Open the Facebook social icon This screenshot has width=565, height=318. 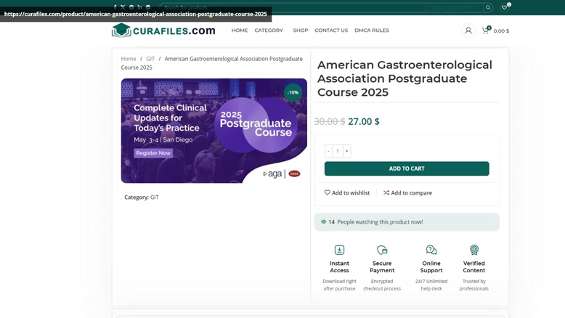(x=115, y=7)
